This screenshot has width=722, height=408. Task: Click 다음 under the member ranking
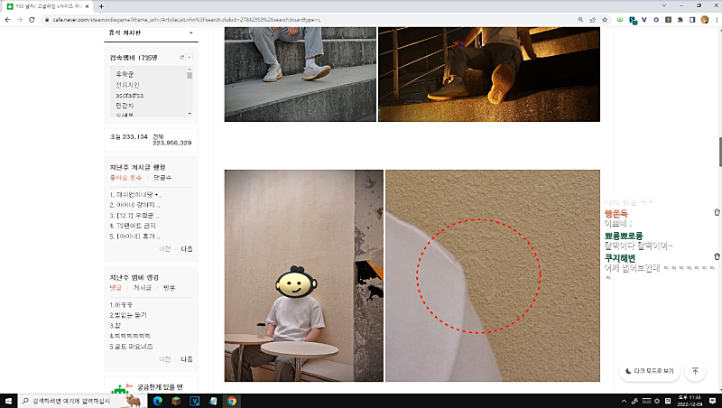point(187,358)
